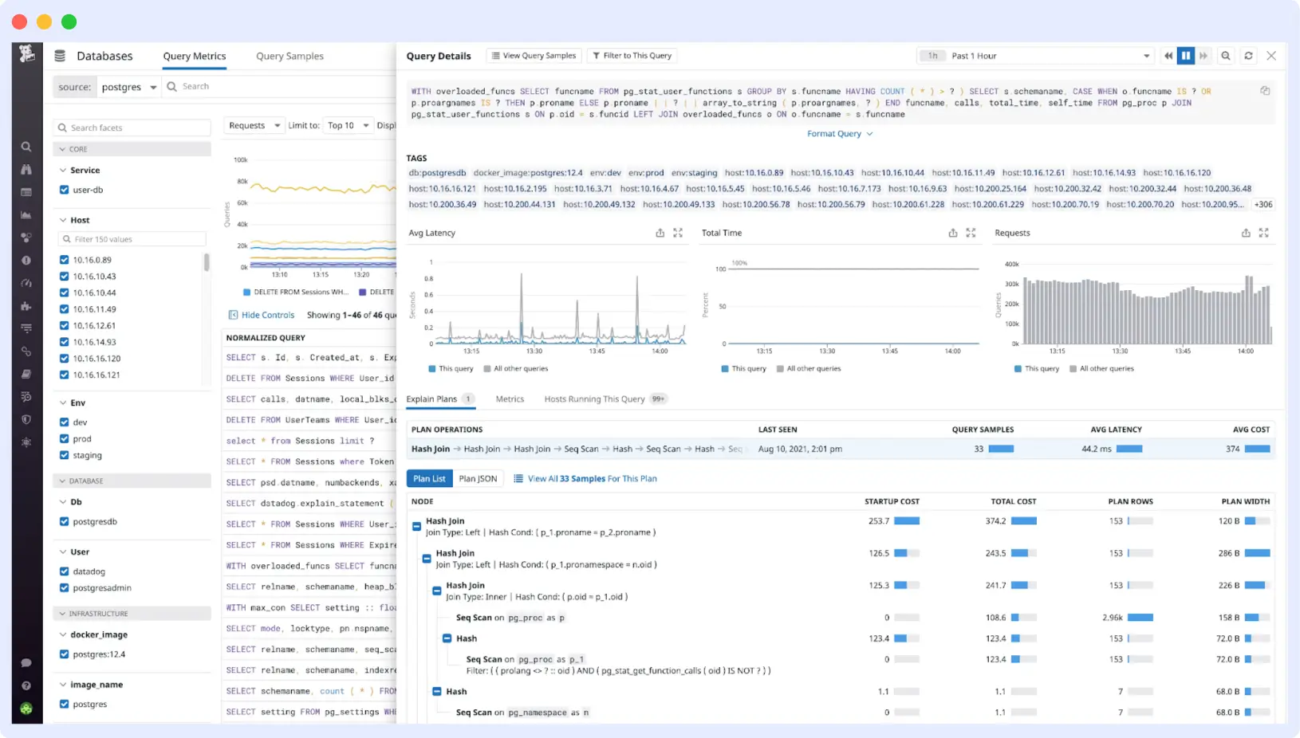
Task: Open search from the left navigation sidebar
Action: [26, 146]
